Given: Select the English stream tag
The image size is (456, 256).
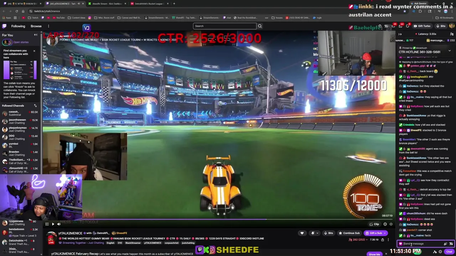Looking at the screenshot, I should [110, 243].
